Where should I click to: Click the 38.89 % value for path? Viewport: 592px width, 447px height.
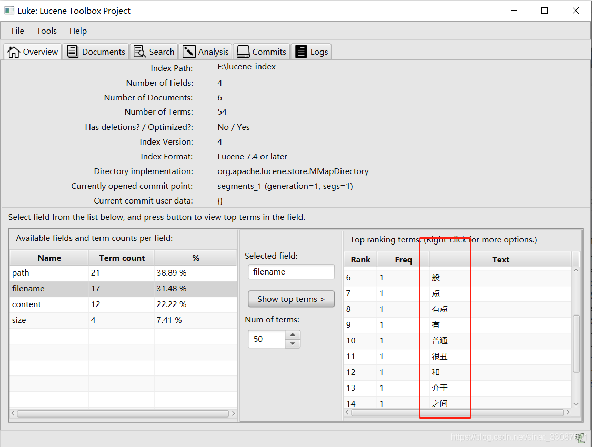(172, 273)
